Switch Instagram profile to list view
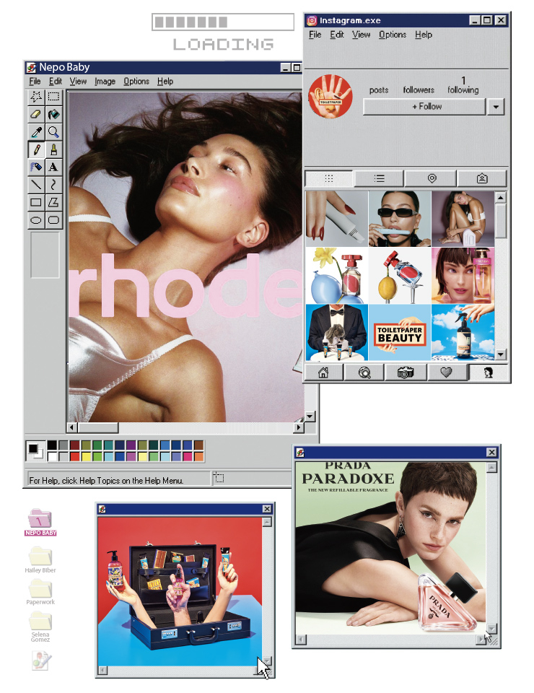Viewport: 534px width, 693px height. (x=379, y=179)
